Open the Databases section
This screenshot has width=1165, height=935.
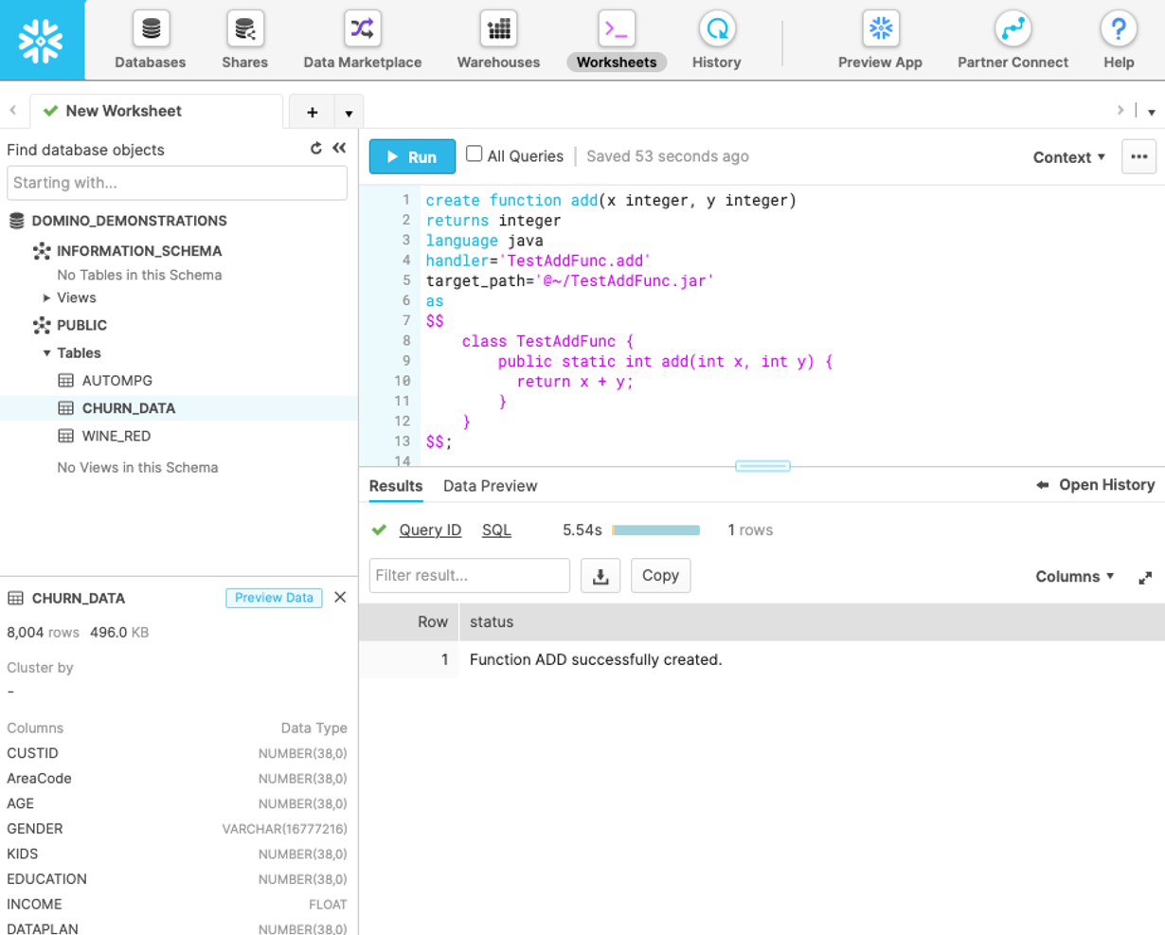(150, 38)
